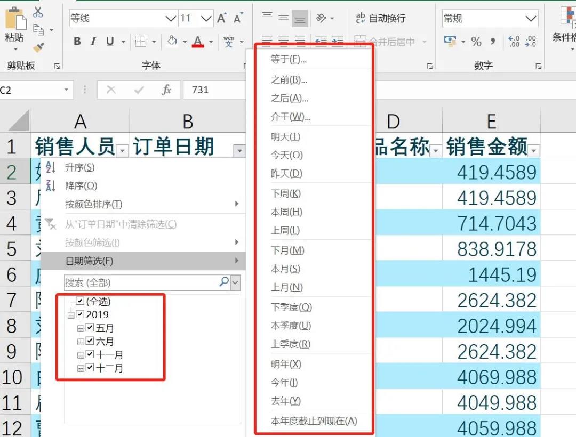
Task: Apply percent number style
Action: [476, 41]
